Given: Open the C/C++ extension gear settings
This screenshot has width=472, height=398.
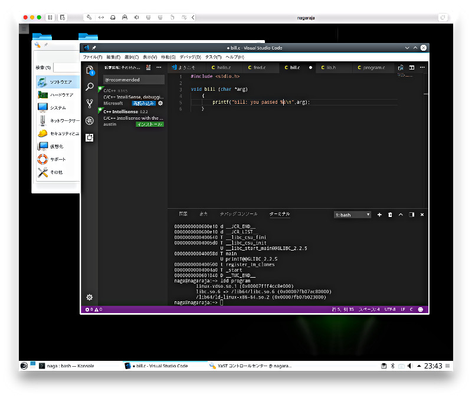Looking at the screenshot, I should pyautogui.click(x=160, y=103).
